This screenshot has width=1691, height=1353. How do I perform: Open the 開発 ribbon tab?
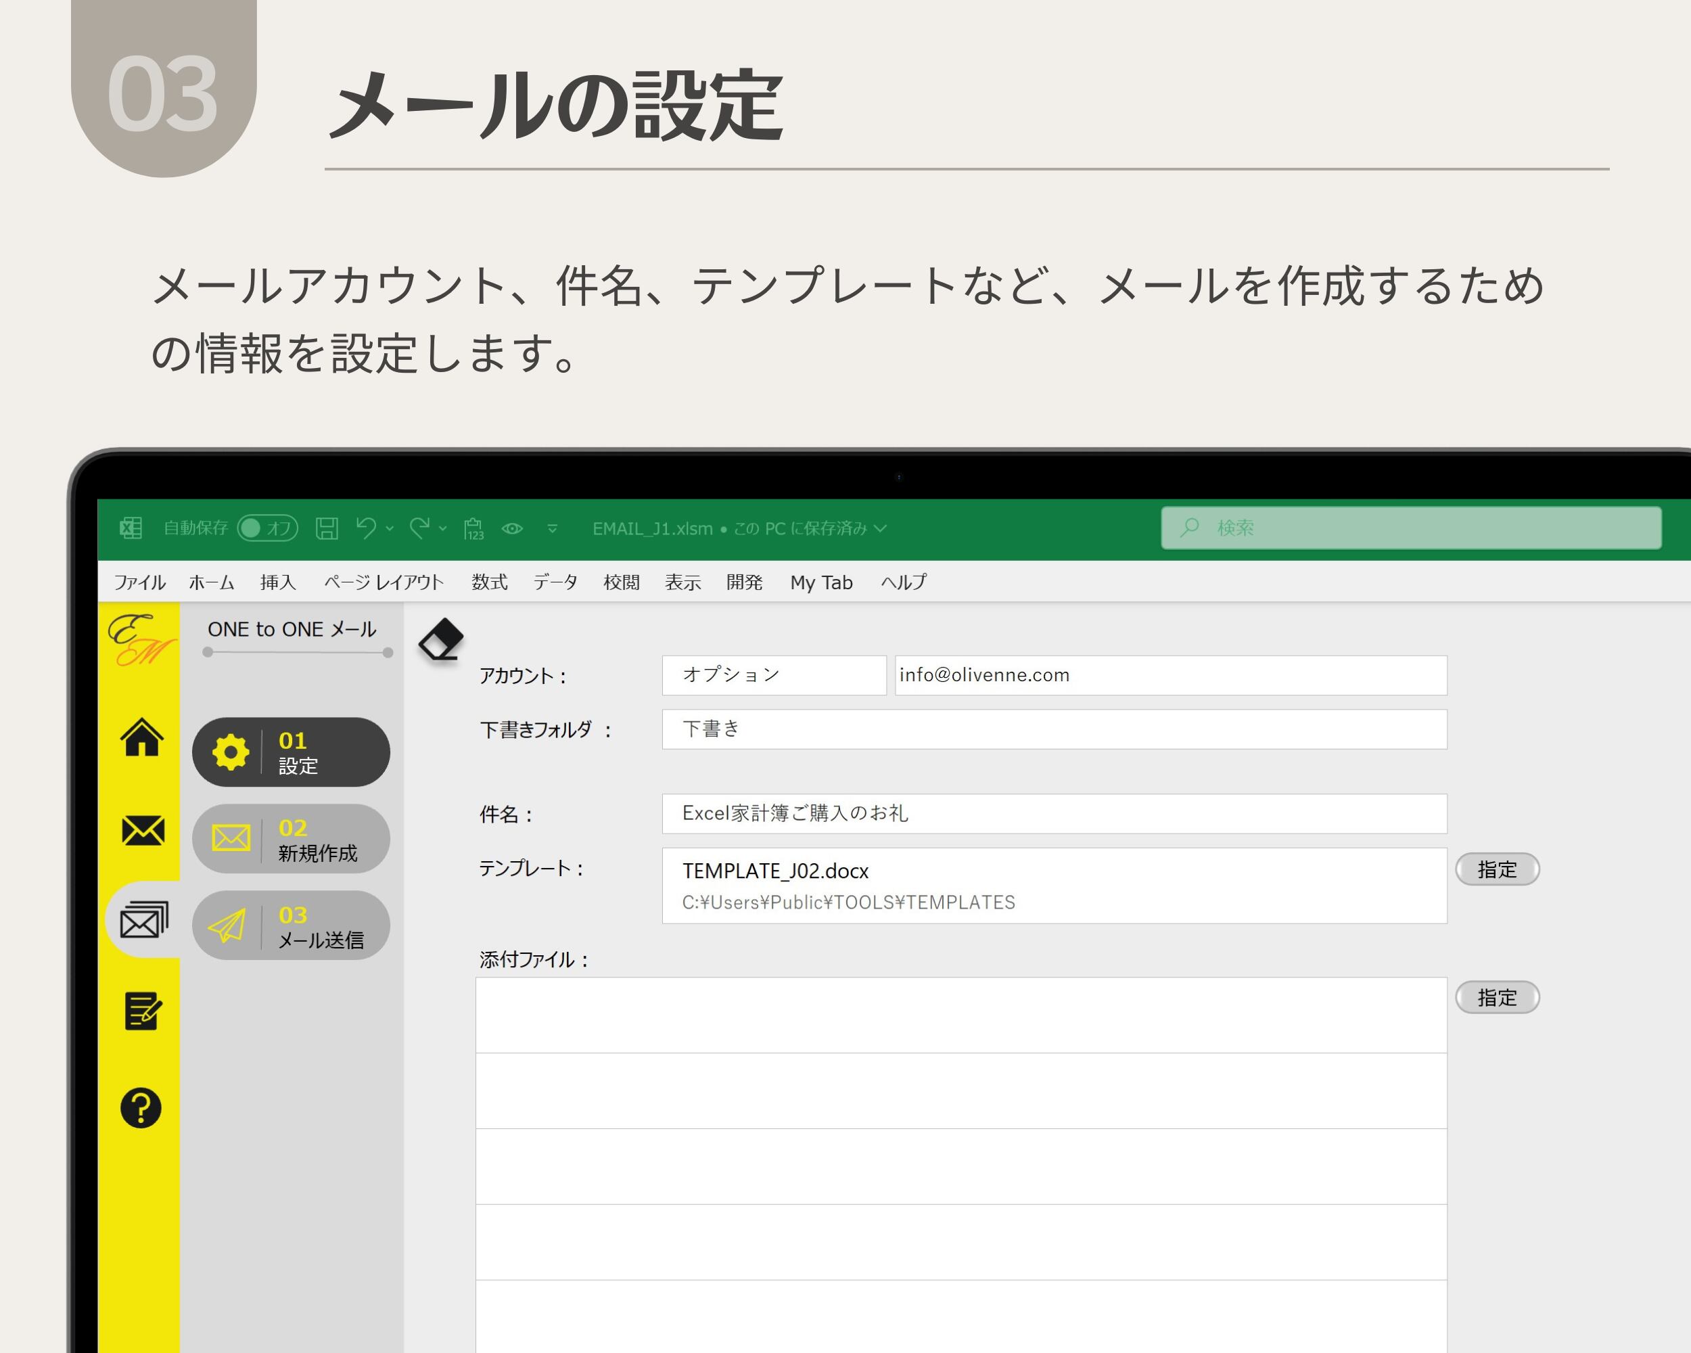pos(744,582)
